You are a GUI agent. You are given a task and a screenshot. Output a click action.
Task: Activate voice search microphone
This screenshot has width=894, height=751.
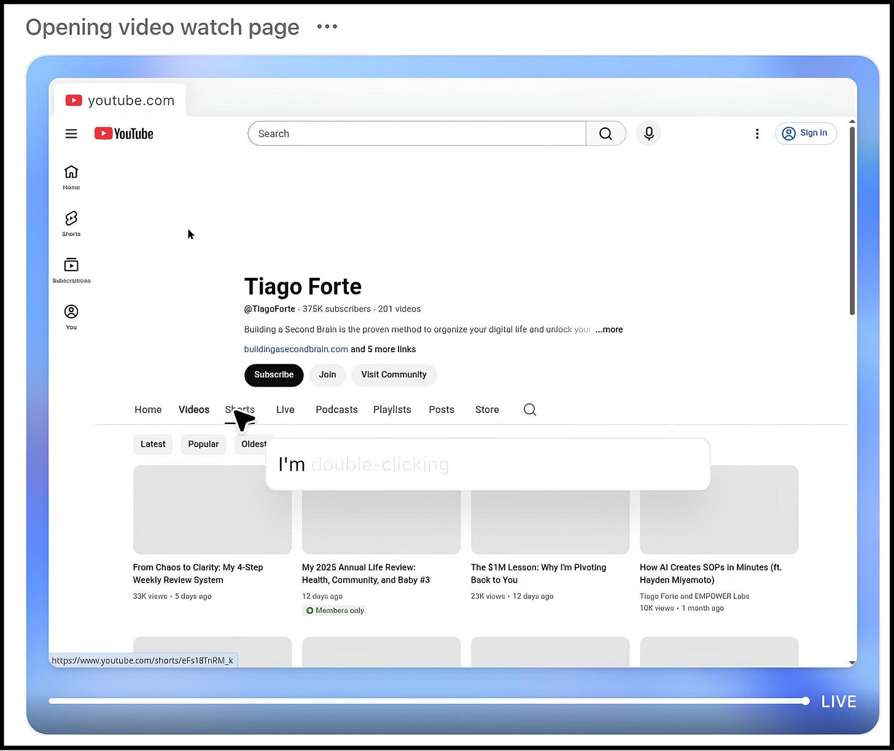tap(648, 133)
